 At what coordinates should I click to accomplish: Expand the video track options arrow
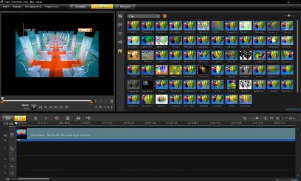point(6,140)
